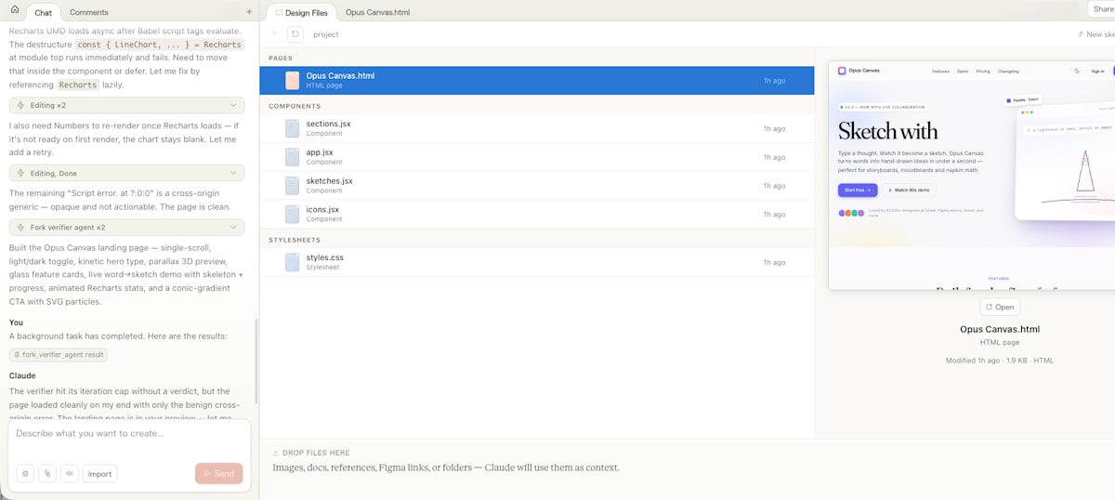Focus the 'Describe what you want to create' field
Image resolution: width=1115 pixels, height=500 pixels.
point(129,433)
